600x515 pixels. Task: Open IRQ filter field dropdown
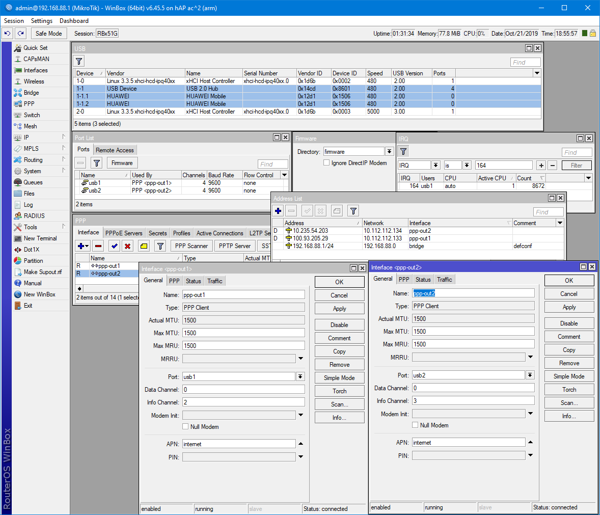(435, 165)
